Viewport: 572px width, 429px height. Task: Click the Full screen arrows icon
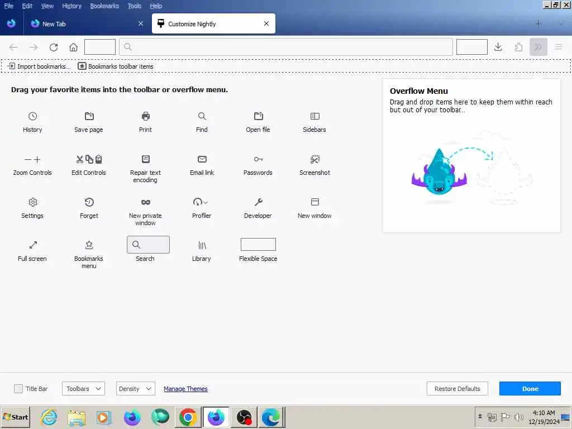click(33, 245)
